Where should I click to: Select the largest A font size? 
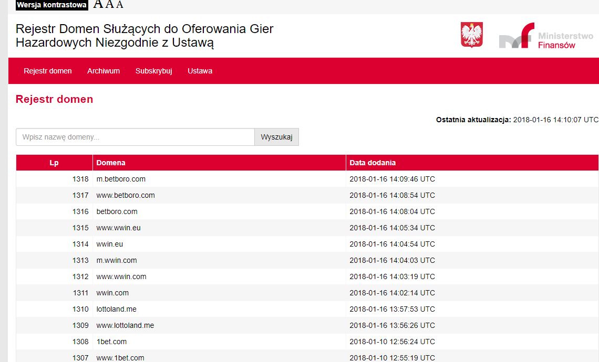tap(98, 5)
